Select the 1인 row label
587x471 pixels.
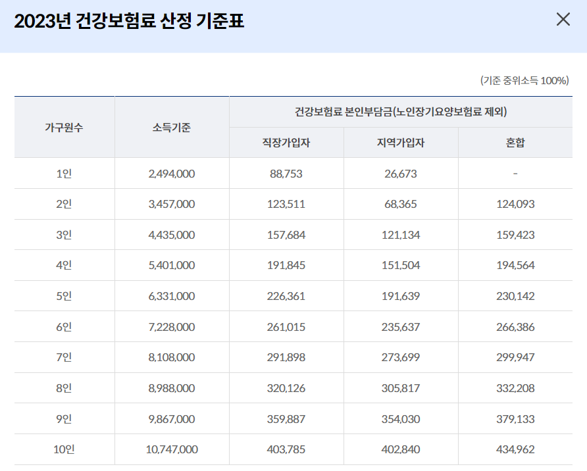tap(64, 174)
